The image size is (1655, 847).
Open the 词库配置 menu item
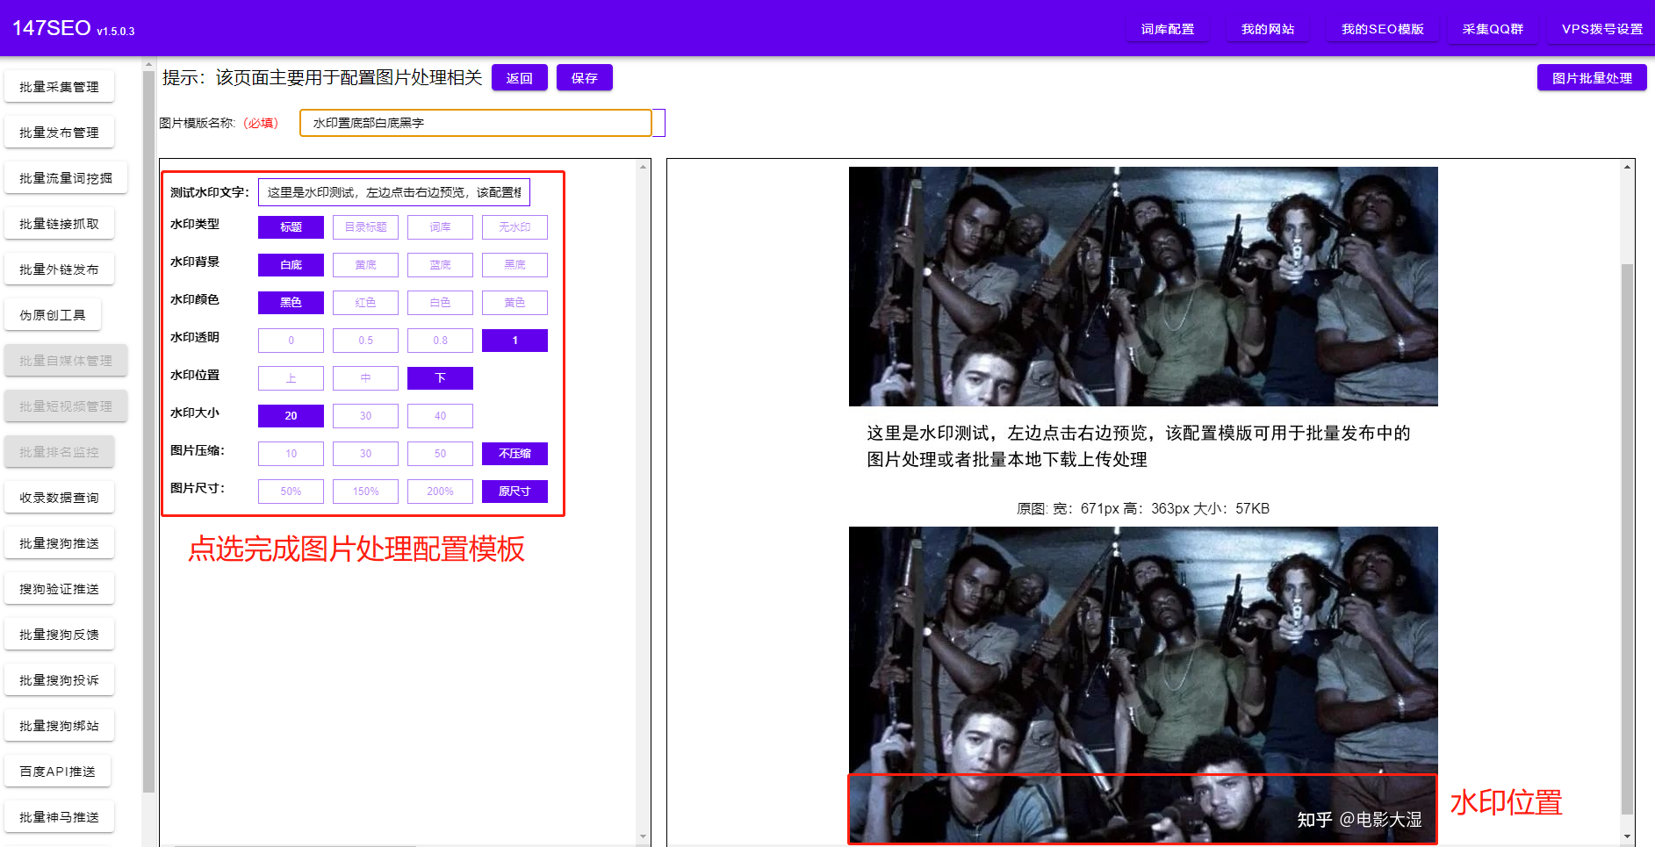coord(1168,29)
